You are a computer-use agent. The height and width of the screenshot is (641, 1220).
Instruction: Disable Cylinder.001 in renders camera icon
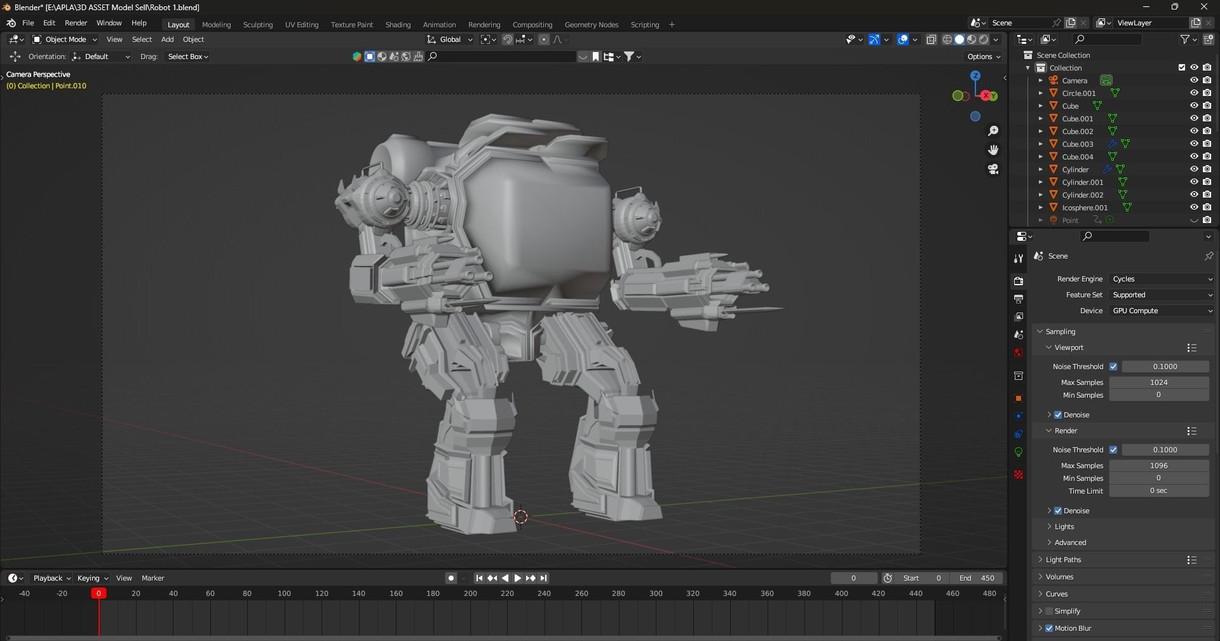pos(1207,182)
